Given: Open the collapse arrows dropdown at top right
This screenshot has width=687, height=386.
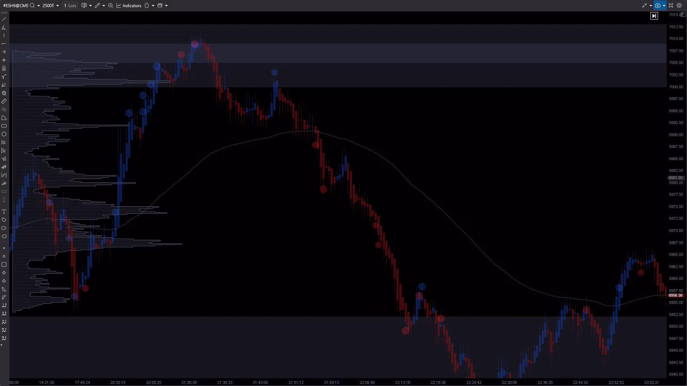Looking at the screenshot, I should [651, 6].
